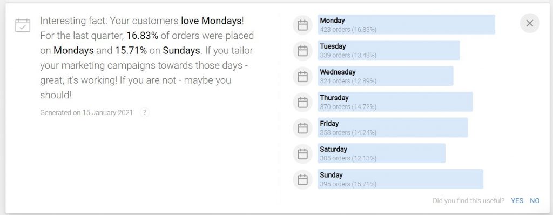Select the Thursday 370 orders bar
This screenshot has height=215, width=553.
395,102
